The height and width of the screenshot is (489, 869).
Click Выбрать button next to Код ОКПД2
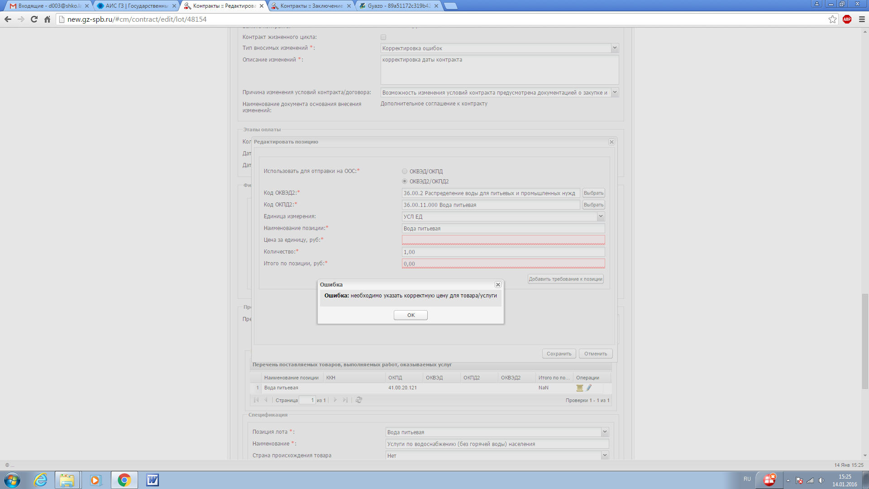point(593,205)
